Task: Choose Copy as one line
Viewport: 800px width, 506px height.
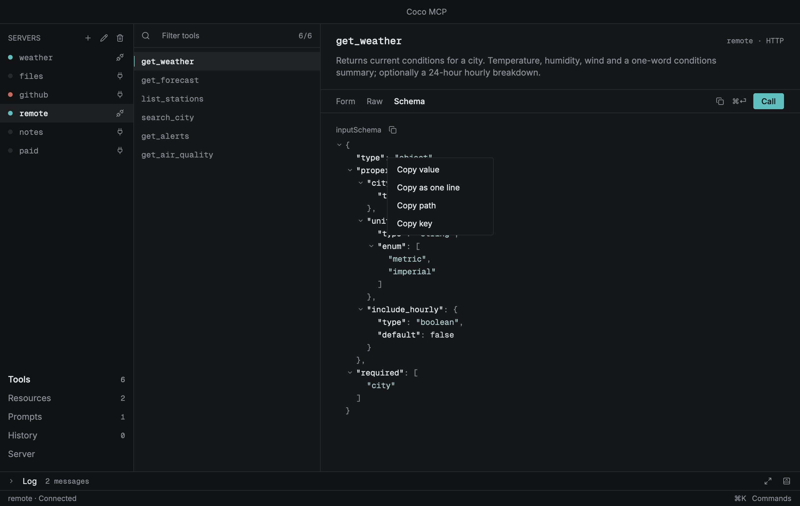Action: pos(440,188)
